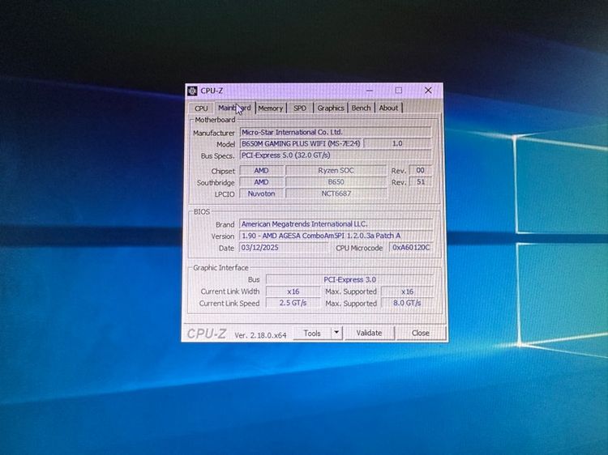The width and height of the screenshot is (608, 455).
Task: Maximize the CPU-Z window
Action: point(399,90)
